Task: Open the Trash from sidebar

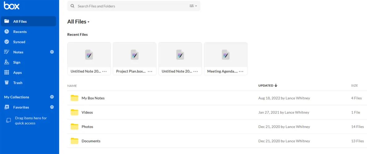Action: [x=18, y=83]
